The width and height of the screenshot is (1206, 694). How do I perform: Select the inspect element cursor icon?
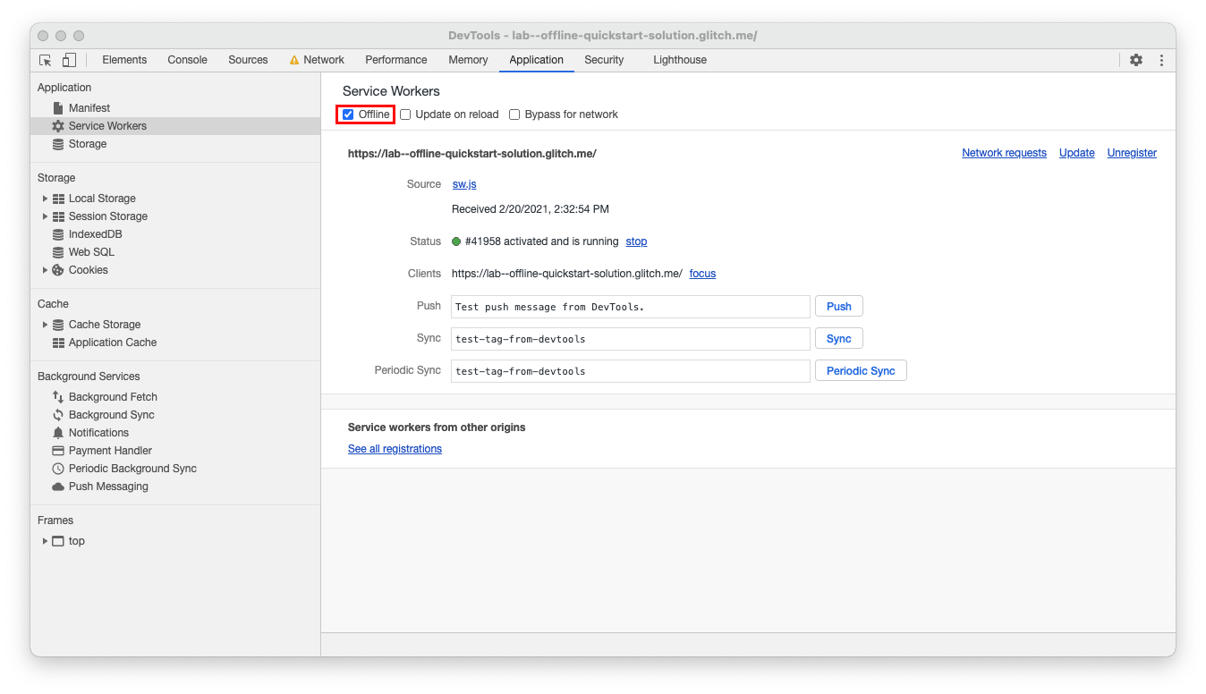[45, 59]
